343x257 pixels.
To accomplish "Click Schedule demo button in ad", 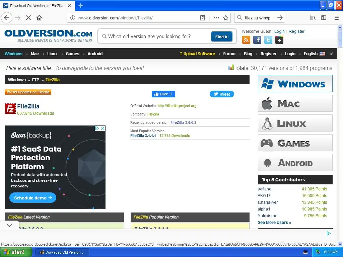I will (33, 198).
